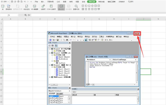Toggle design mode icon in VBA toolbar
The width and height of the screenshot is (166, 105).
click(x=86, y=40)
